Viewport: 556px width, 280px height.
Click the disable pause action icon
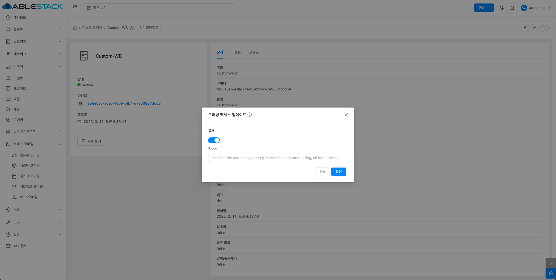tap(545, 28)
